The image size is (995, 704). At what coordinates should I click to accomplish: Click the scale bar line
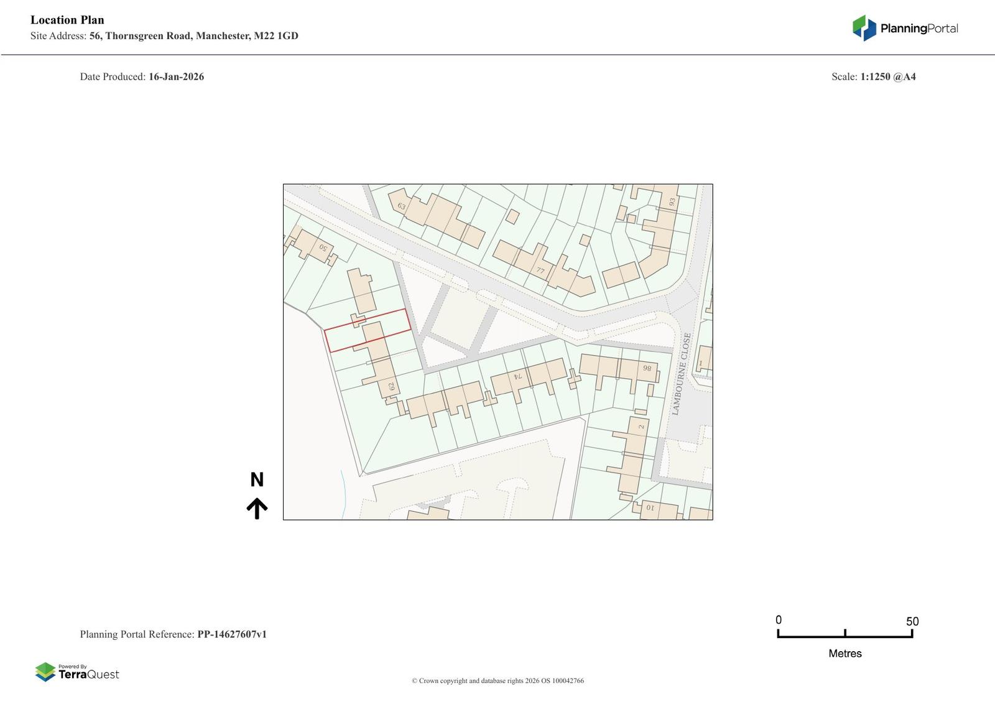(845, 636)
